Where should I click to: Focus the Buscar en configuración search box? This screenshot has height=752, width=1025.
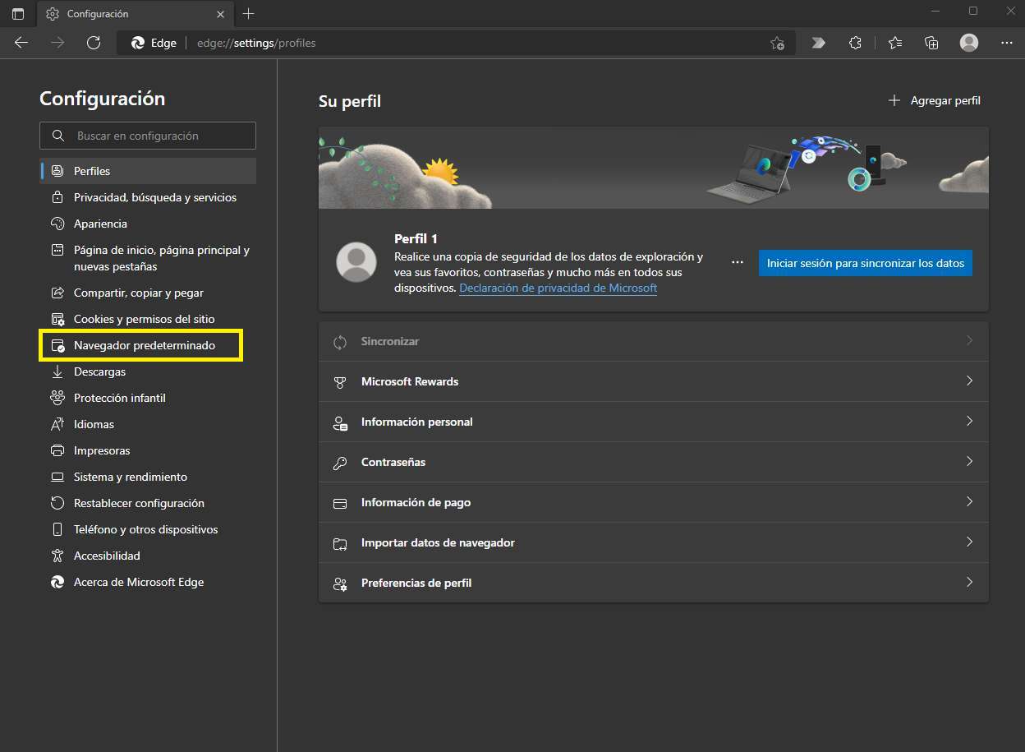[148, 136]
